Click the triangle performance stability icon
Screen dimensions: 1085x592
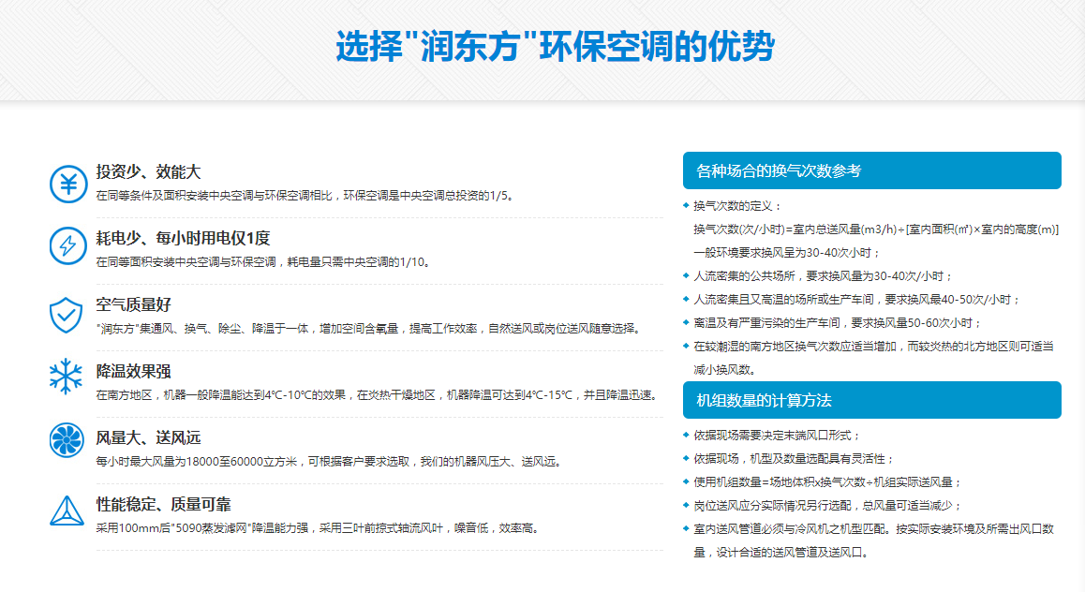point(67,510)
